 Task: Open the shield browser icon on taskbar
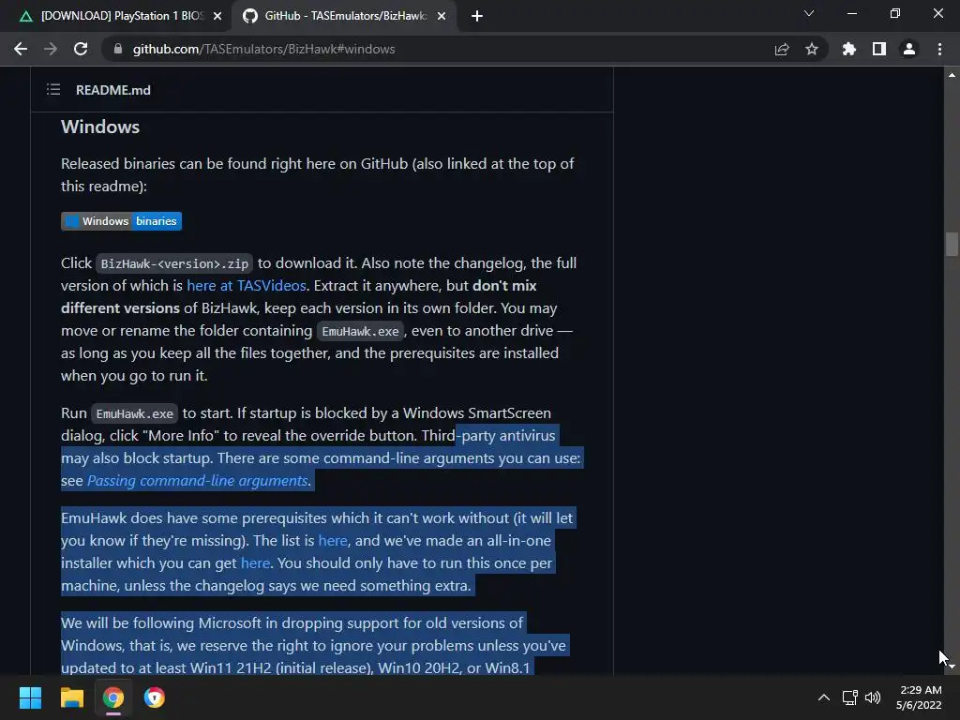tap(155, 697)
